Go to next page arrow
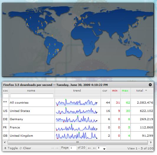This screenshot has width=157, height=155. click(89, 148)
